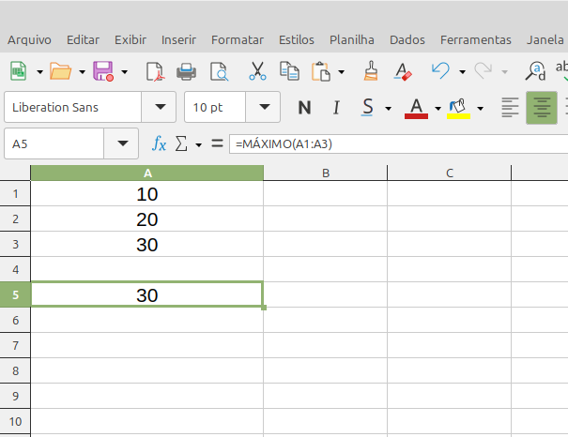The height and width of the screenshot is (437, 568).
Task: Open the Function Wizard (fx)
Action: pyautogui.click(x=160, y=143)
